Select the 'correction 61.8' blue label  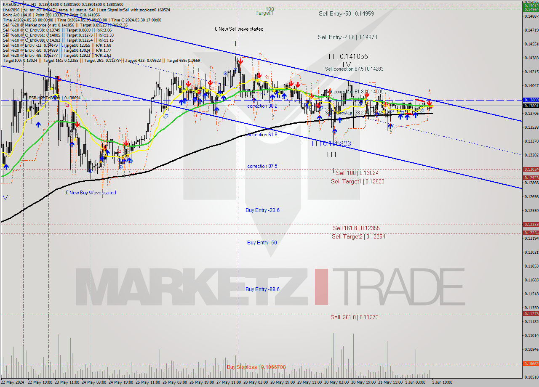point(262,135)
